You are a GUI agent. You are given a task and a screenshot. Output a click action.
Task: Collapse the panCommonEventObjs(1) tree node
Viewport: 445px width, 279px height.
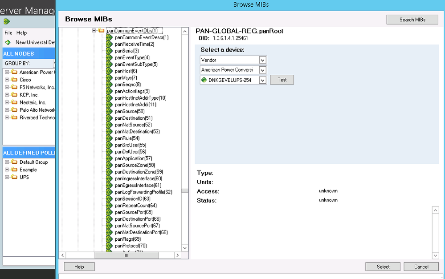click(x=94, y=31)
